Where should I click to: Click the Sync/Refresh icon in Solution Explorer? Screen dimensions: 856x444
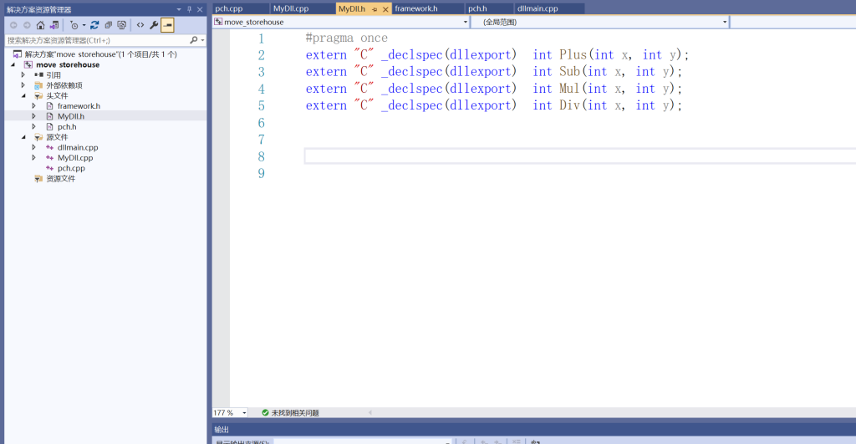94,25
